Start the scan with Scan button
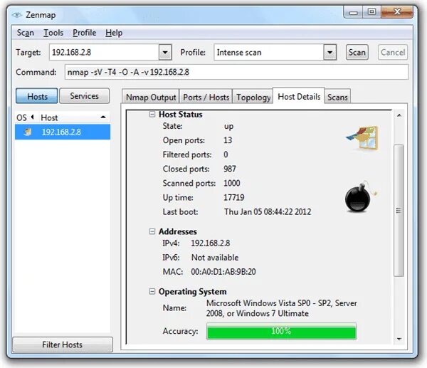Image resolution: width=427 pixels, height=368 pixels. (357, 52)
